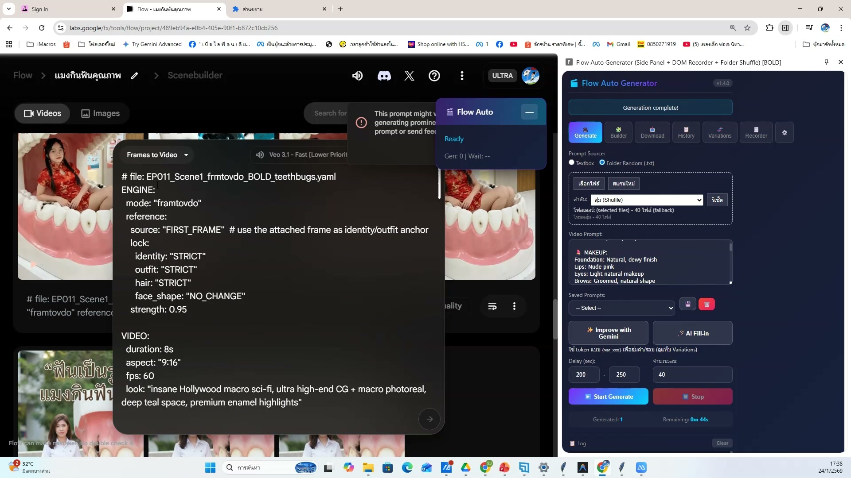Click the Improve with Gemini button
This screenshot has height=478, width=851.
(x=608, y=333)
